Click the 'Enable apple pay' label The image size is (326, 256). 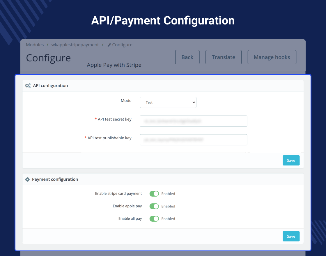127,206
